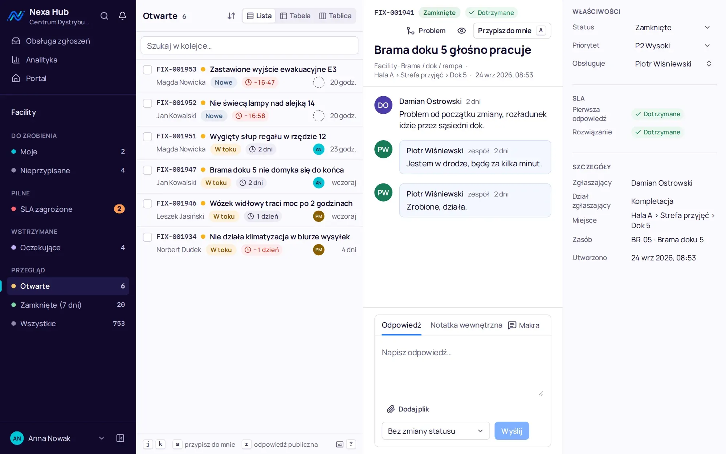Open help question mark button
The image size is (726, 454).
tap(351, 444)
